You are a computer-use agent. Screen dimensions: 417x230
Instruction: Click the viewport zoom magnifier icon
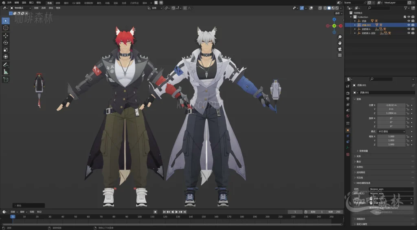[x=340, y=37]
